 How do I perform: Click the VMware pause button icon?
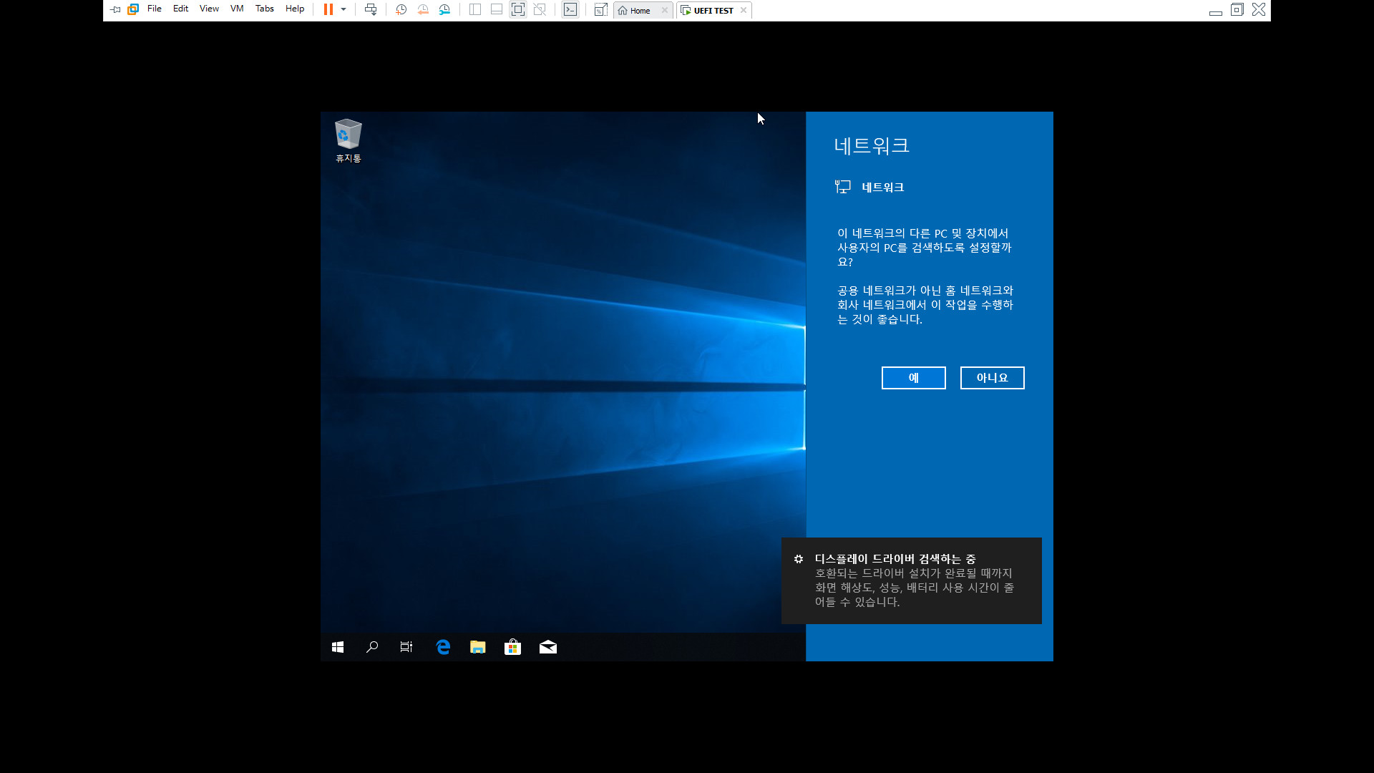(328, 9)
